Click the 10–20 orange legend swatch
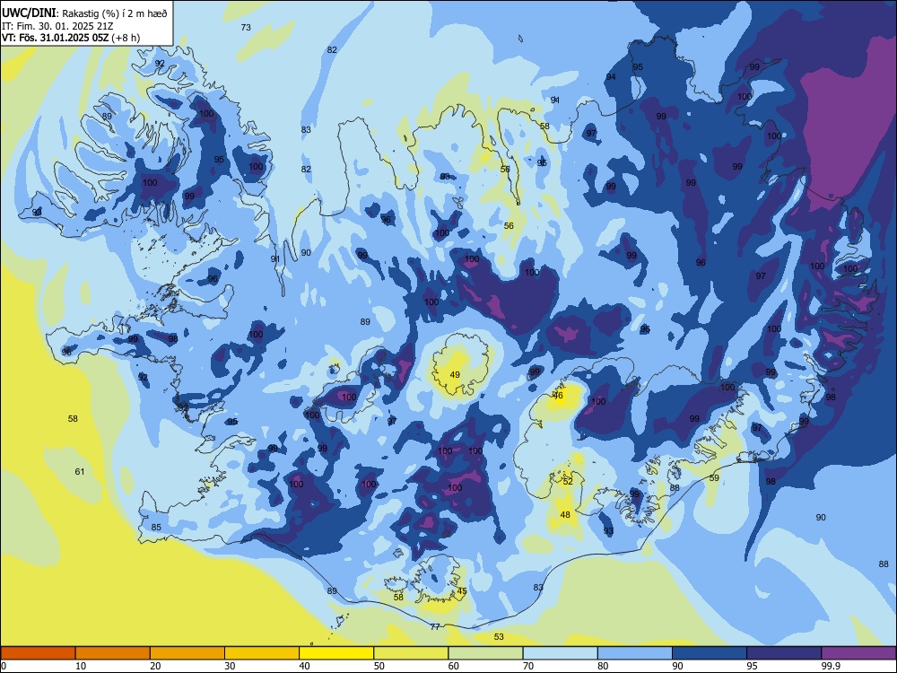The width and height of the screenshot is (897, 673). click(113, 653)
